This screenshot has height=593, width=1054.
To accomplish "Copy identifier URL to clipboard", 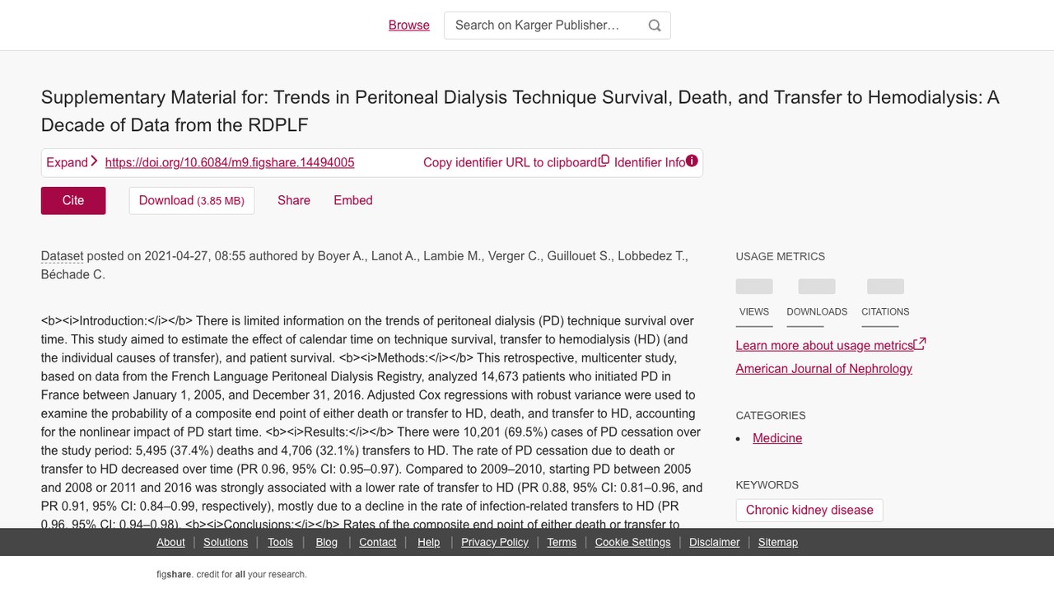I will pyautogui.click(x=515, y=162).
